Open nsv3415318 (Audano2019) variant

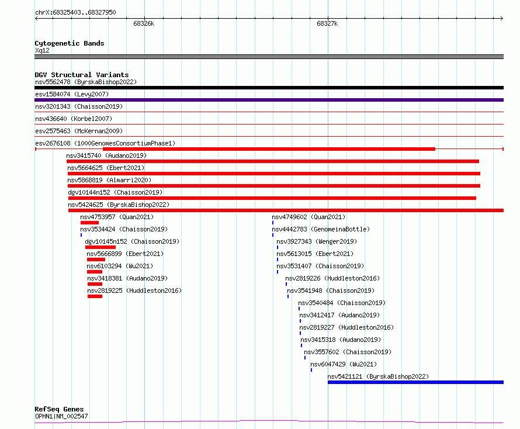(x=341, y=340)
